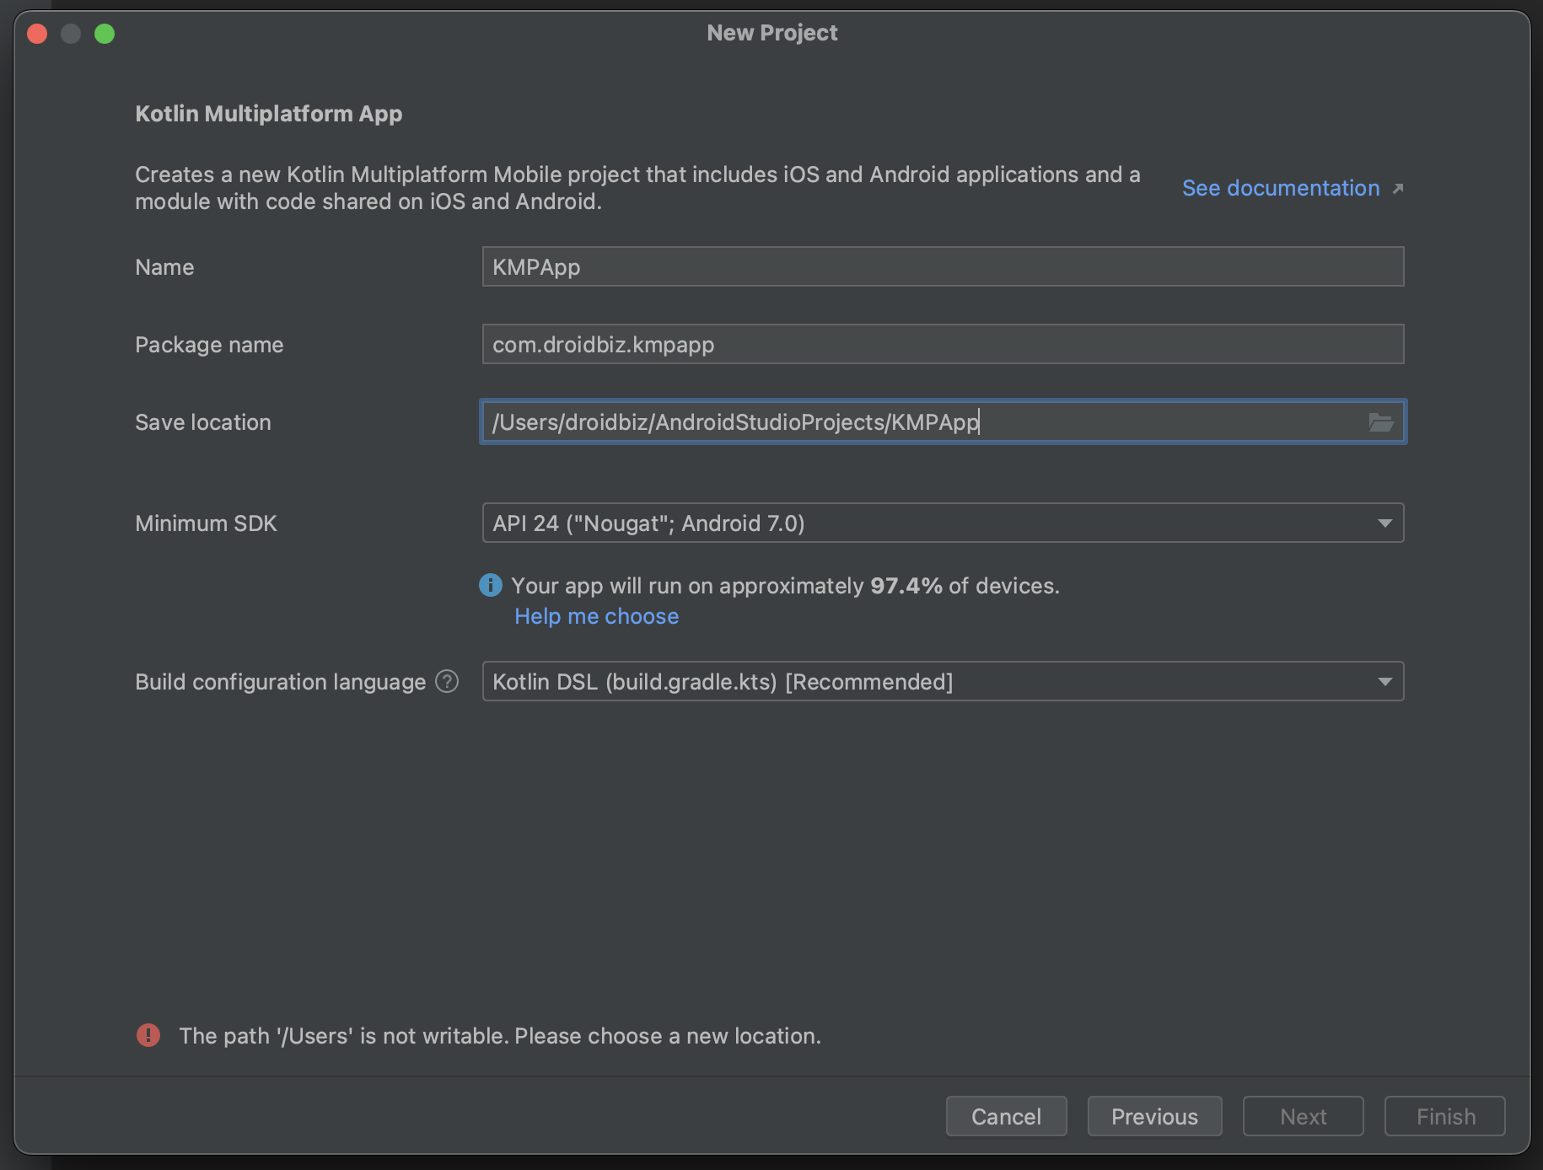Open the See documentation link
Viewport: 1543px width, 1170px height.
click(1281, 188)
